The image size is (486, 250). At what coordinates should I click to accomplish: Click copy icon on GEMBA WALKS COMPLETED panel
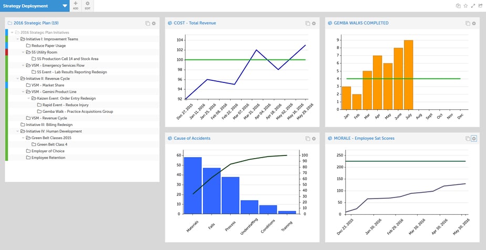pyautogui.click(x=468, y=23)
